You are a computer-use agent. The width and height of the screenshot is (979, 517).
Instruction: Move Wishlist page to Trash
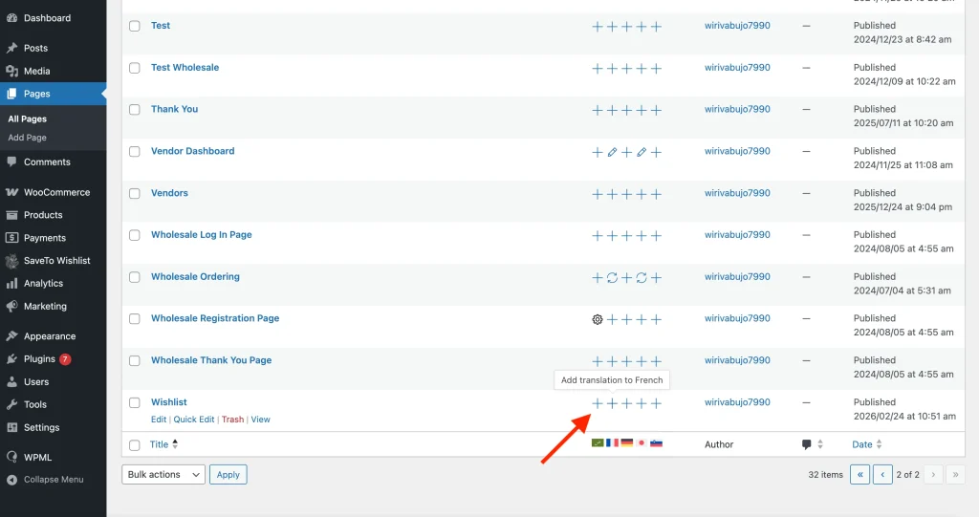tap(233, 420)
